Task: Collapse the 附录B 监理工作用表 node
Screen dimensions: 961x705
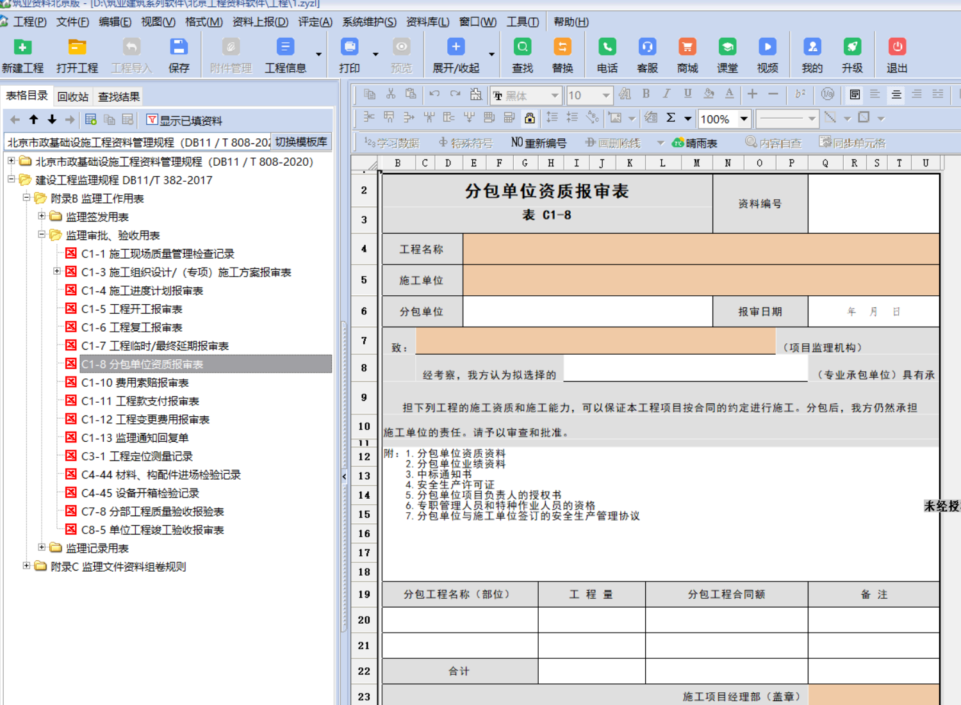Action: tap(26, 198)
